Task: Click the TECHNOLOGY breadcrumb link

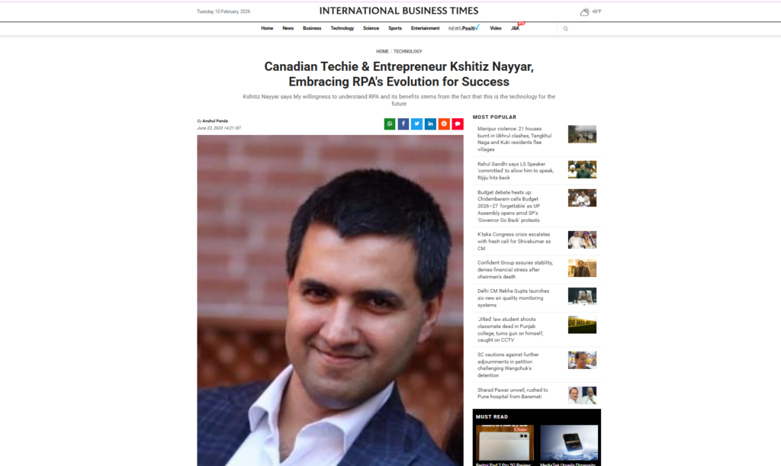Action: (x=407, y=51)
